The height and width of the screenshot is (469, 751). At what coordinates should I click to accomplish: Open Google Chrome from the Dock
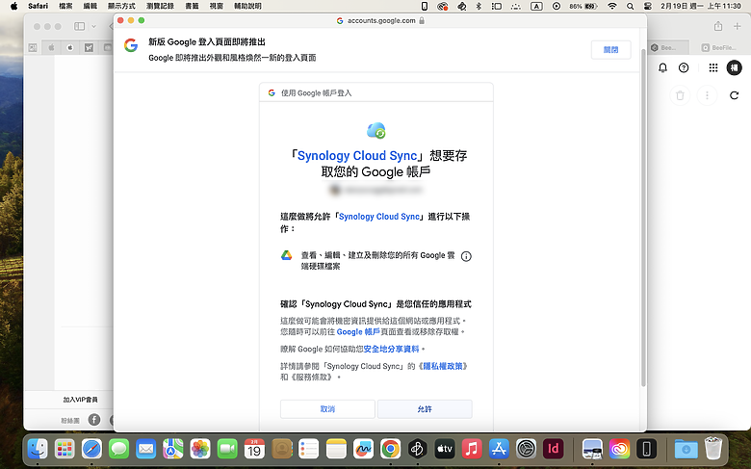[x=390, y=449]
